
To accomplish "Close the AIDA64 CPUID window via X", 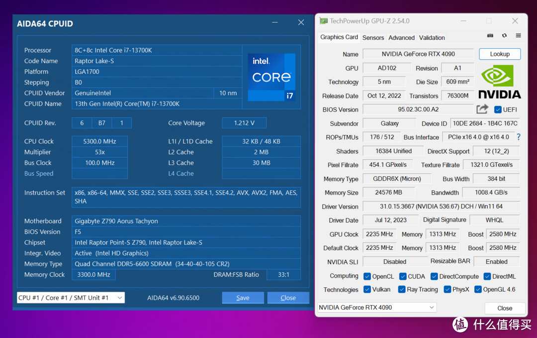I will point(301,22).
